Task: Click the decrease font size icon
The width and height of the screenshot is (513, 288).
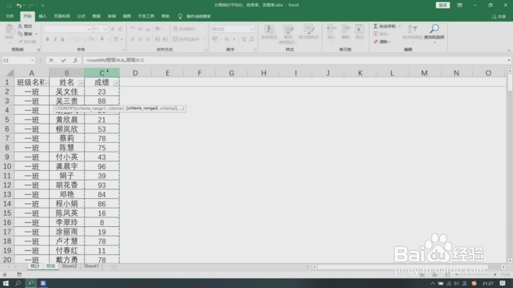Action: click(x=120, y=29)
